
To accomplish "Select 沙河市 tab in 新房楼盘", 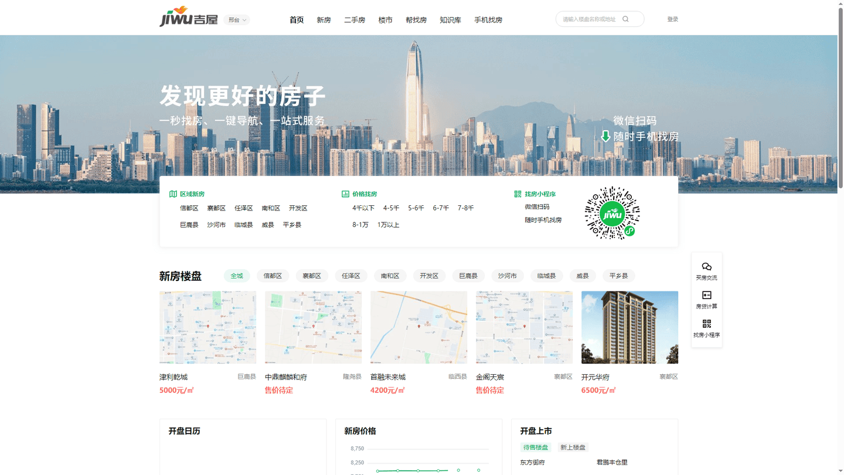I will click(x=508, y=276).
